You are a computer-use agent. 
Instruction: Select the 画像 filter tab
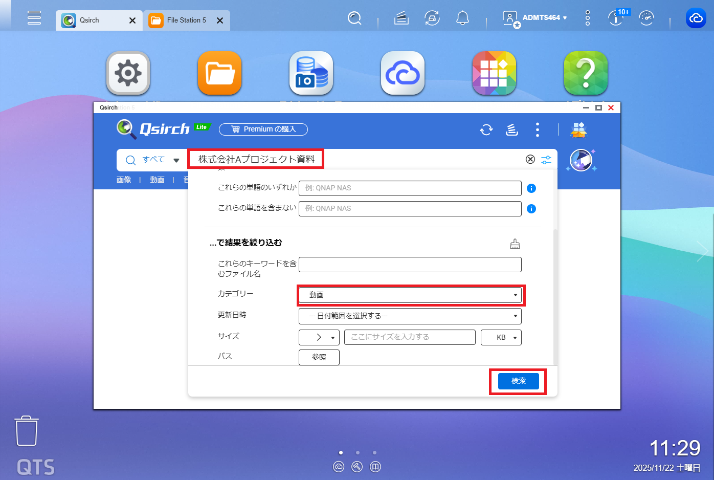tap(124, 180)
